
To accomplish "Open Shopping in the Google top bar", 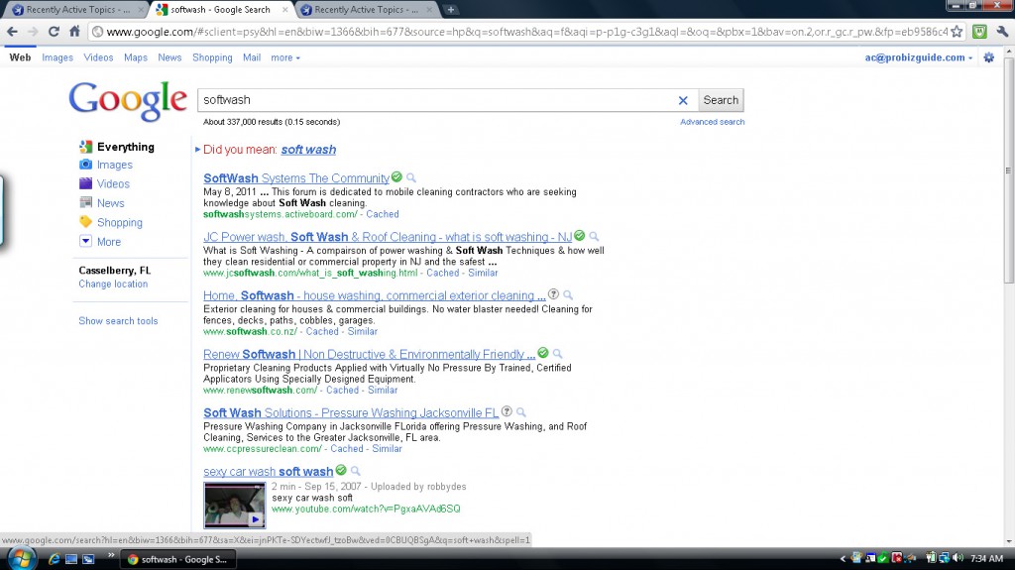I will (x=212, y=57).
